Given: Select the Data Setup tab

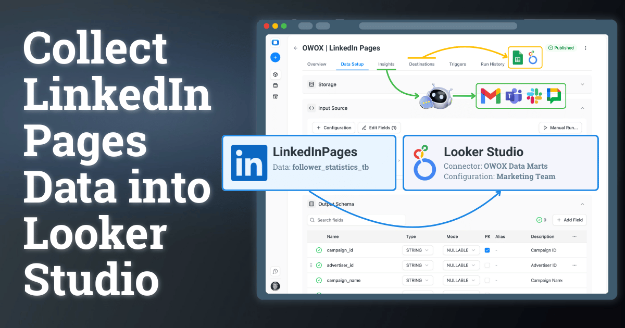Looking at the screenshot, I should [x=352, y=64].
